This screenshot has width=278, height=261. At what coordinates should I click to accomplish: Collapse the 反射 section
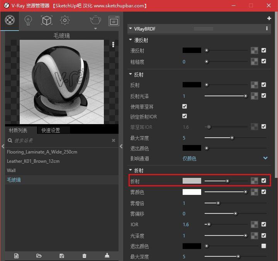131,74
